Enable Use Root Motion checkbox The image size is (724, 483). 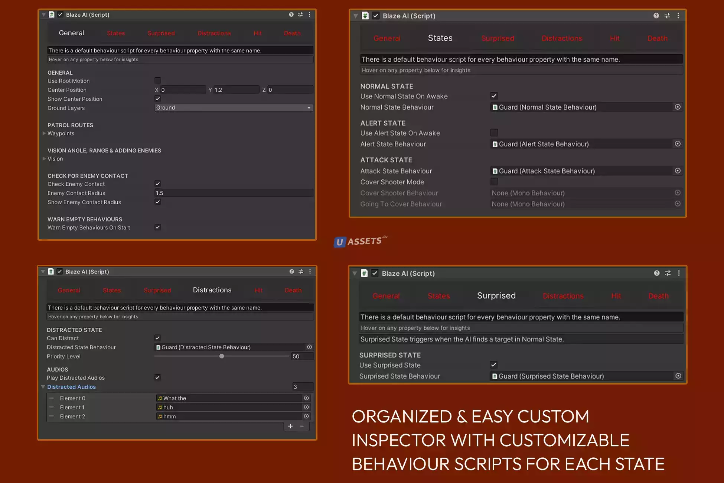tap(158, 81)
